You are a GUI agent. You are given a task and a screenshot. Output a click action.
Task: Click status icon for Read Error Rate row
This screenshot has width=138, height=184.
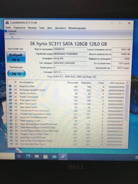(10, 86)
